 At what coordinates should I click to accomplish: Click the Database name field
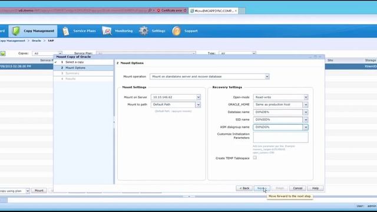pyautogui.click(x=278, y=112)
